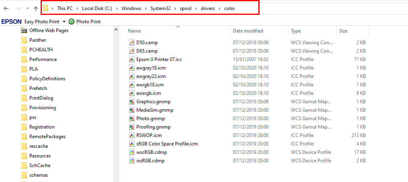Sort files by the Name column
The height and width of the screenshot is (182, 408).
pos(135,31)
